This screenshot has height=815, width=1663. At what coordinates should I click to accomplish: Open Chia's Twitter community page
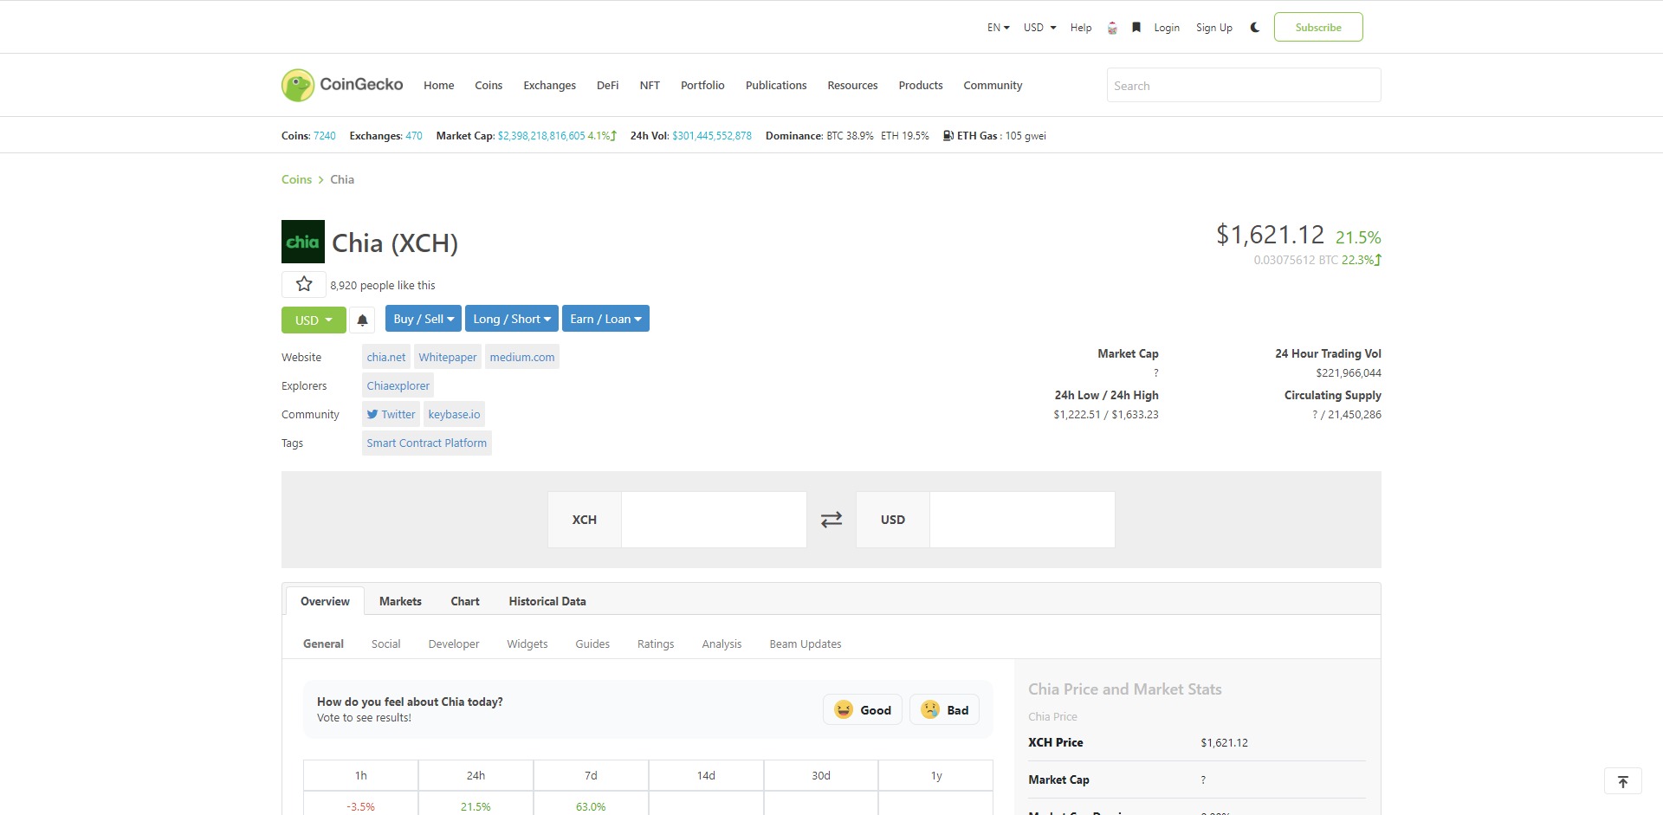click(x=391, y=414)
